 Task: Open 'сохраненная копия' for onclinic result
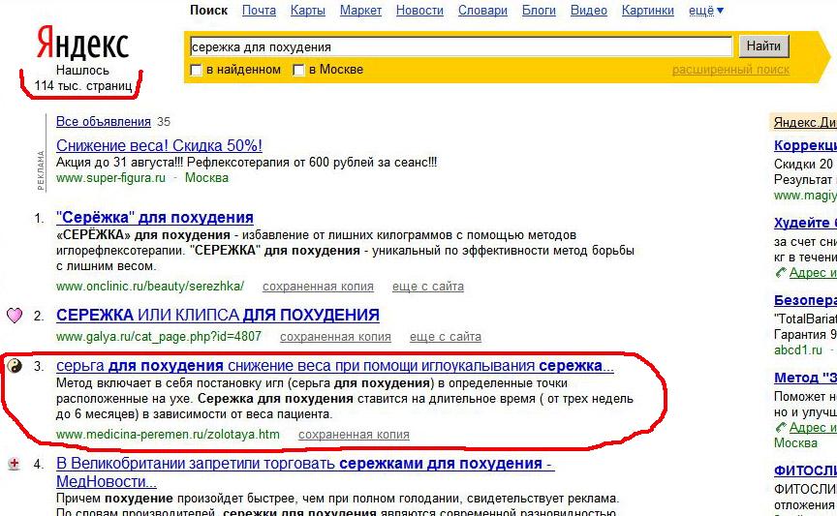point(318,287)
